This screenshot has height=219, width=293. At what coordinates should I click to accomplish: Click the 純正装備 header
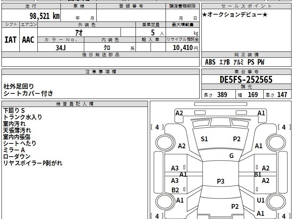246,54
